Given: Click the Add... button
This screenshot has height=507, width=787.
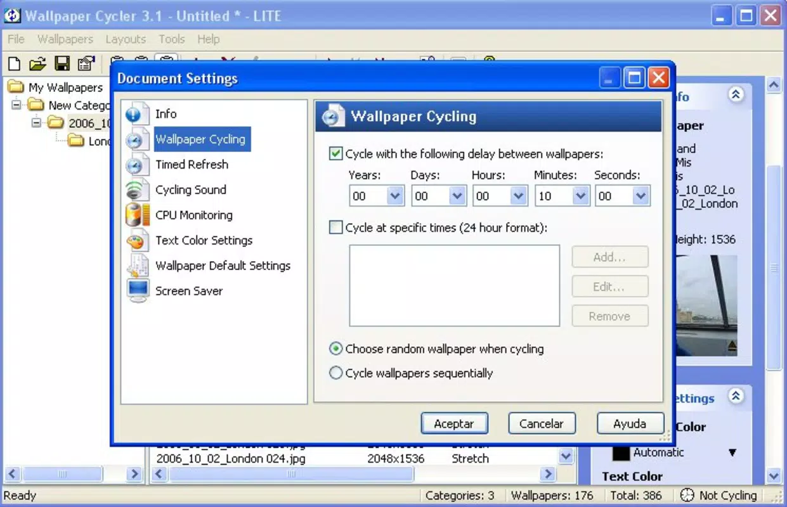Looking at the screenshot, I should click(x=610, y=257).
